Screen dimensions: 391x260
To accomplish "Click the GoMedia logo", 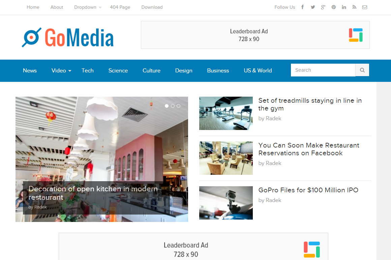I will (x=68, y=37).
